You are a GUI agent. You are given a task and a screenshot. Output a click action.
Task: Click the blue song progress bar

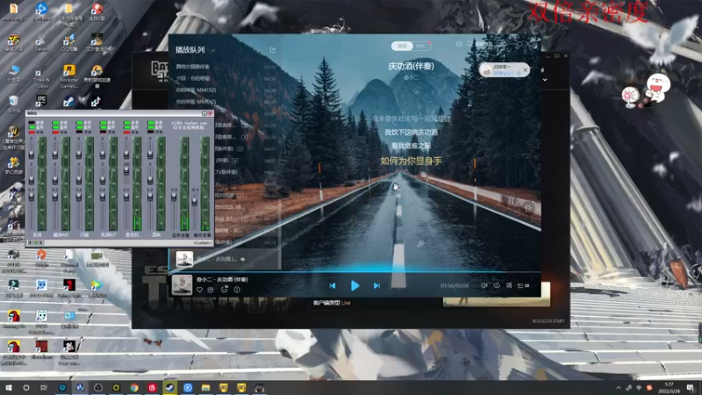coord(355,271)
